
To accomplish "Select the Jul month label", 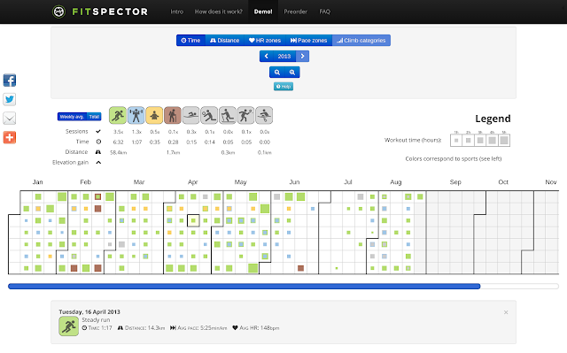I will (348, 182).
